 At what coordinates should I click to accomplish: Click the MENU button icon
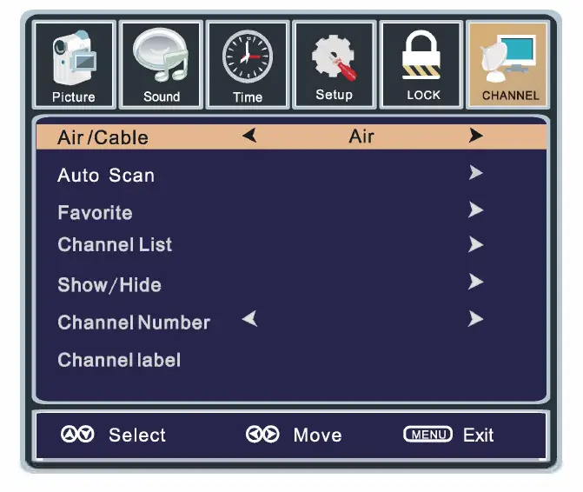(x=428, y=434)
